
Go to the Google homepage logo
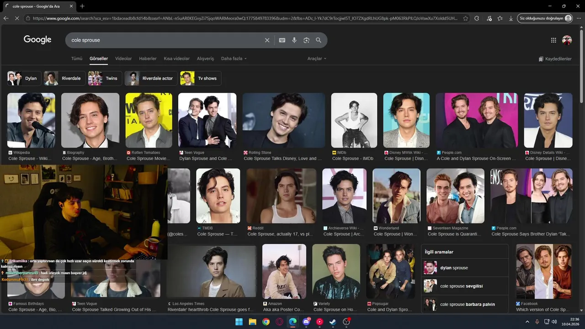click(37, 40)
